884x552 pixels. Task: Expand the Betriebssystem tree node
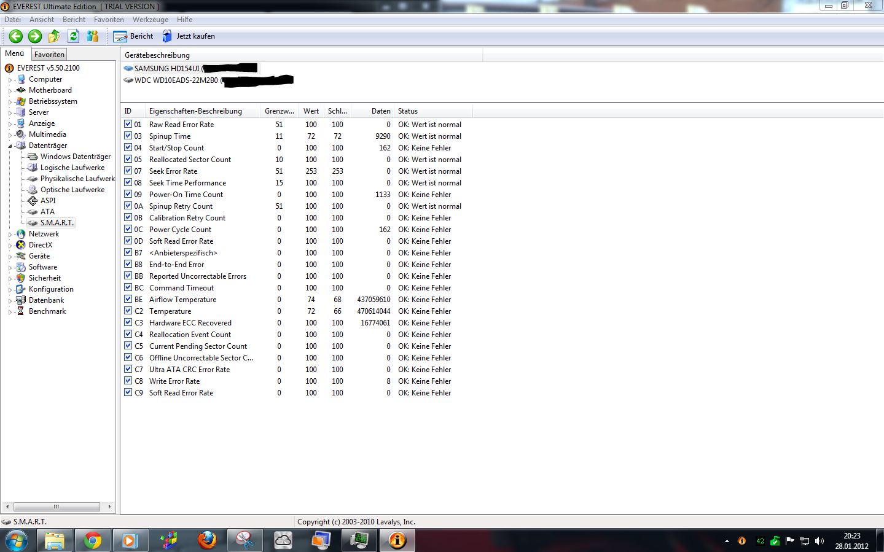coord(10,102)
